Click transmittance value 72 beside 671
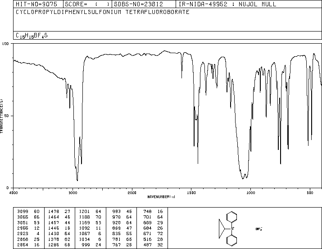Viewport: 322px width, 249px height. (160, 234)
